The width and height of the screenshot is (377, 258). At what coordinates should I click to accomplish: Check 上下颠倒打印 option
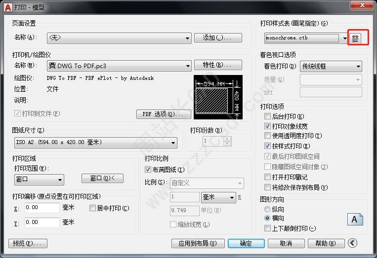click(267, 228)
